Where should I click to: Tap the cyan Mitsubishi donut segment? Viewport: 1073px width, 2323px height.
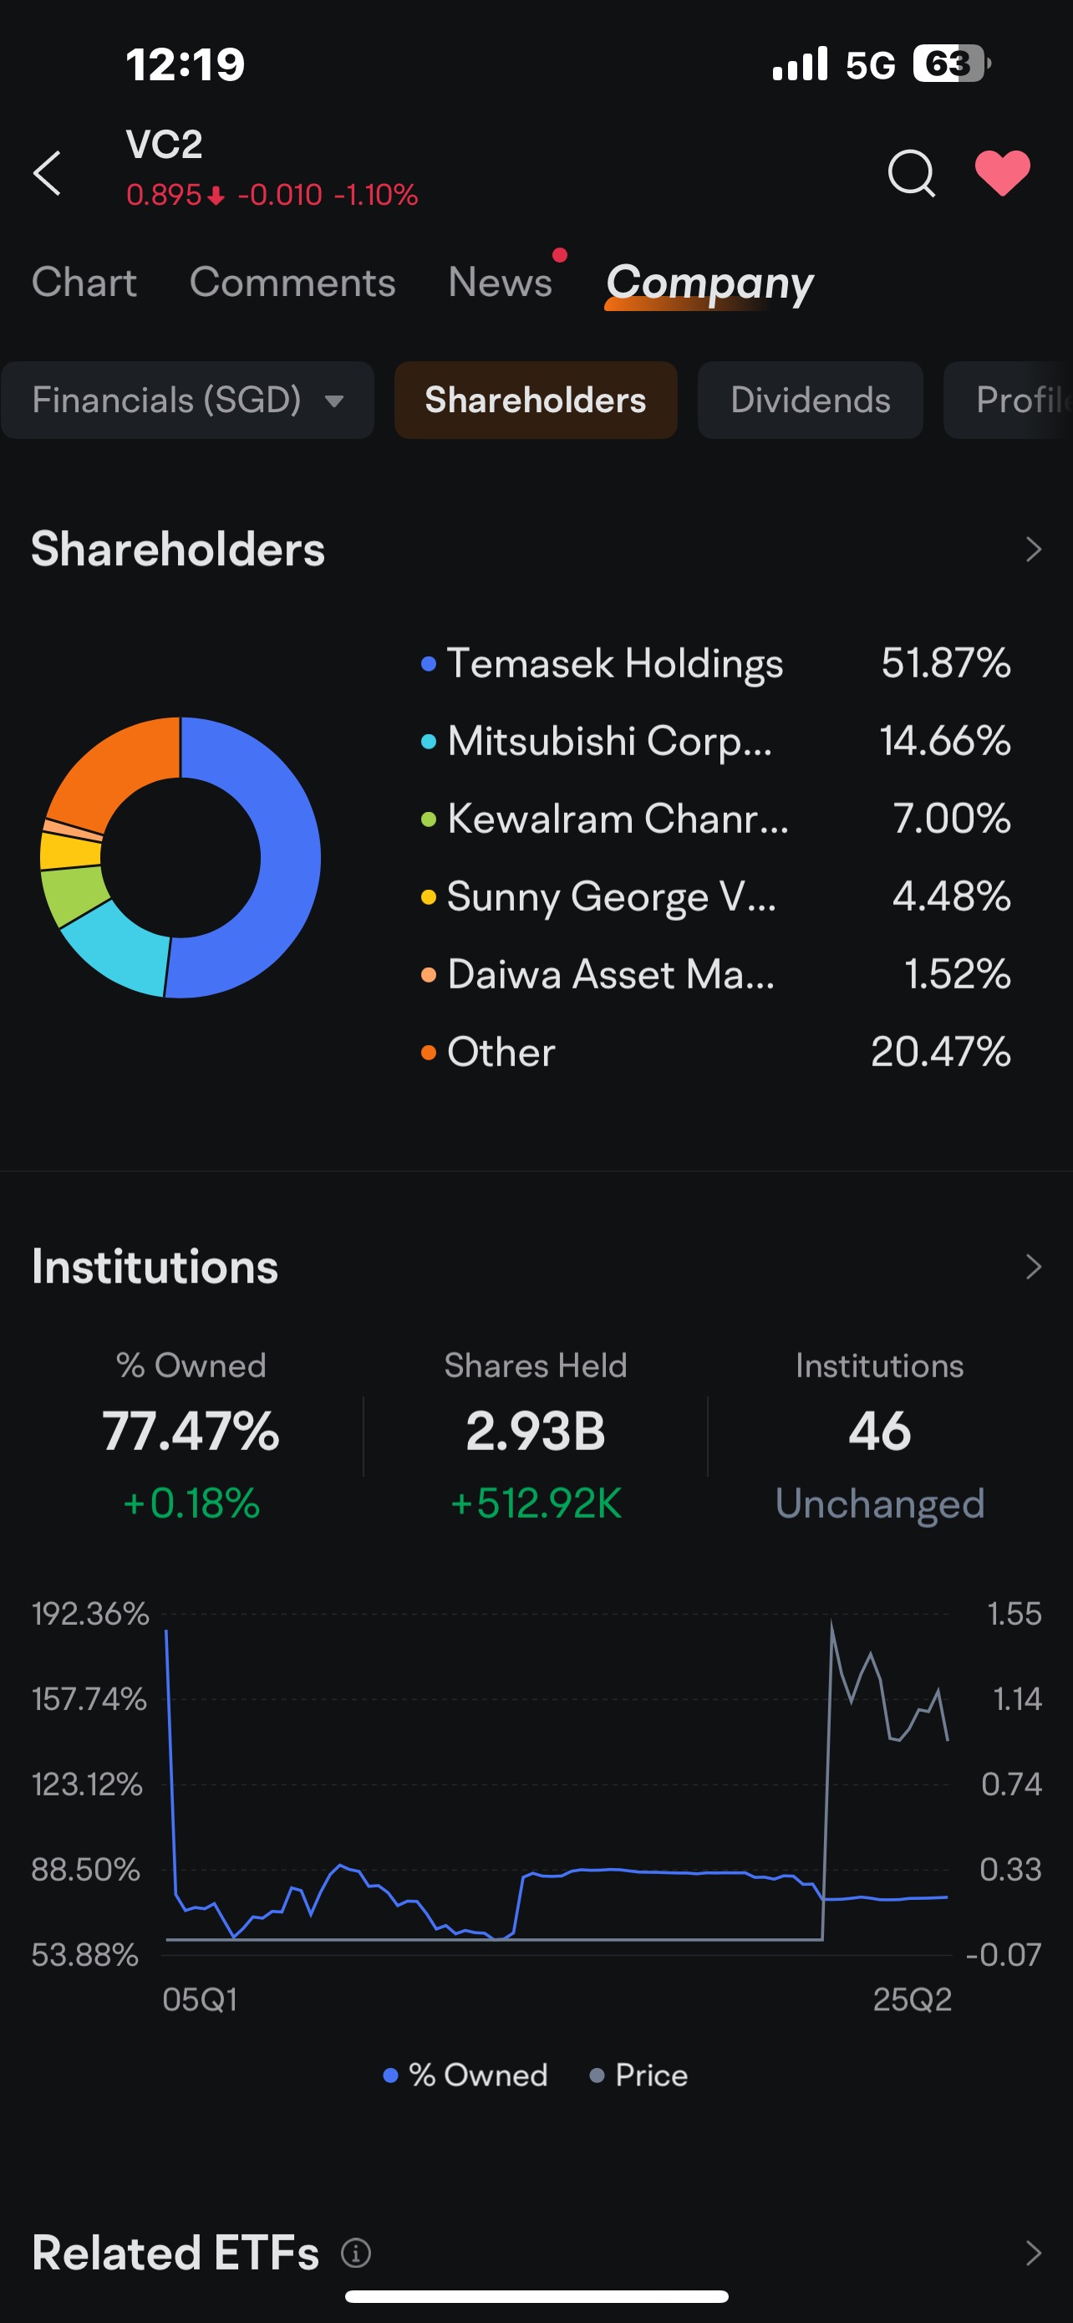125,955
